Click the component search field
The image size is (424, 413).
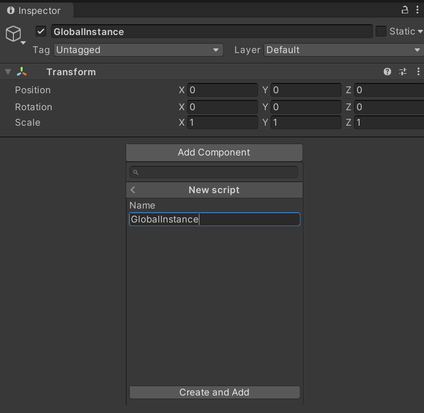click(214, 172)
